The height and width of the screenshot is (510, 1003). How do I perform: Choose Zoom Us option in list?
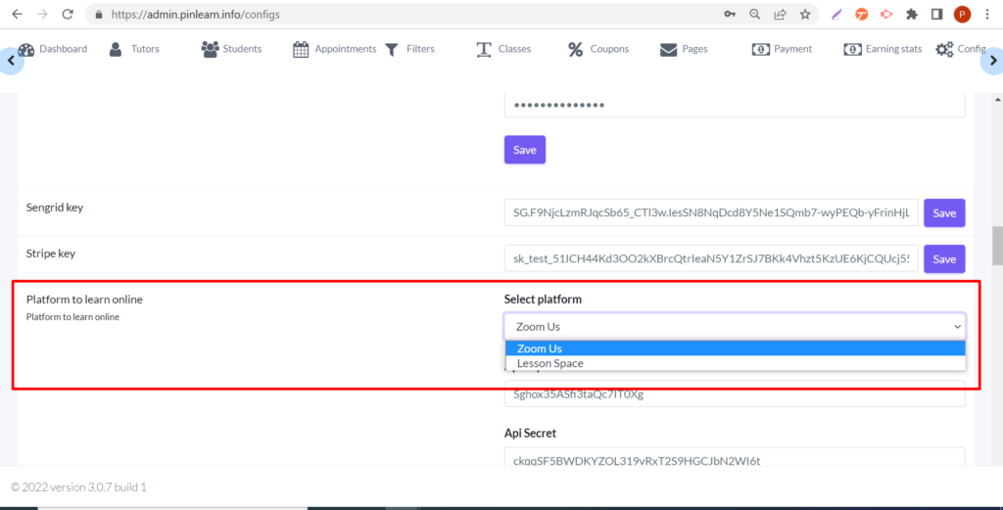pyautogui.click(x=735, y=348)
